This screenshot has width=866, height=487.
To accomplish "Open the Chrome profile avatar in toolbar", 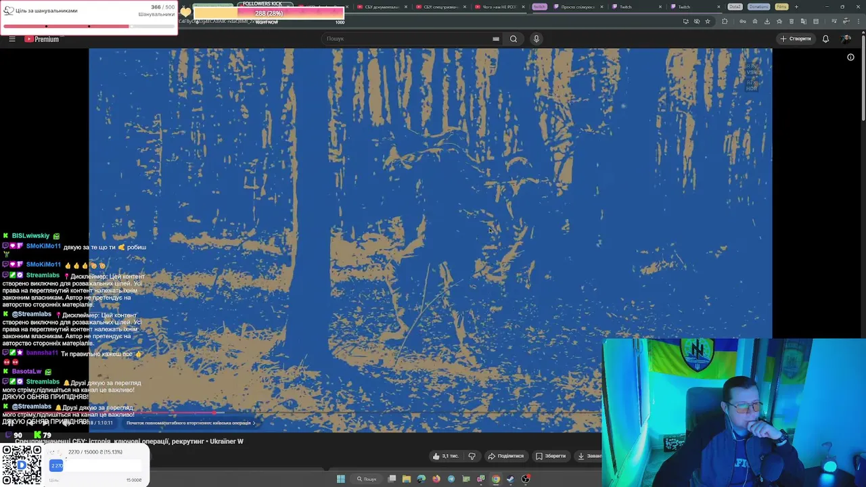I will (846, 21).
